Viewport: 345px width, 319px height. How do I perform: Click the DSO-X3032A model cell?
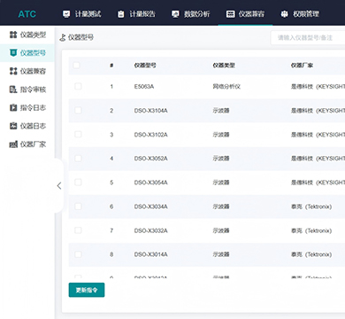(x=150, y=230)
